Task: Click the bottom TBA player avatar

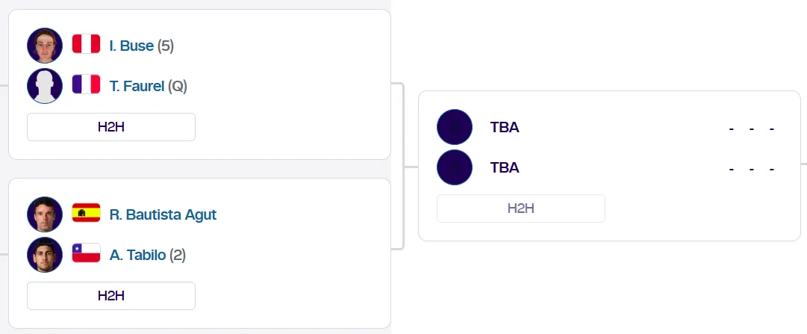Action: tap(455, 167)
